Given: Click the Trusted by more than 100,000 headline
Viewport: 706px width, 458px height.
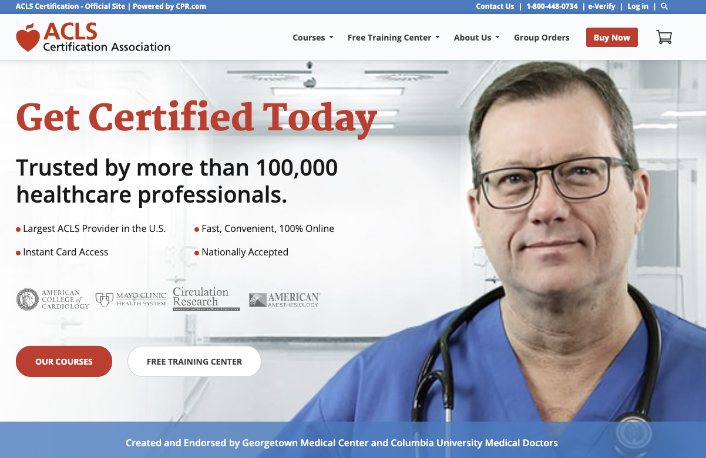Looking at the screenshot, I should [x=177, y=181].
